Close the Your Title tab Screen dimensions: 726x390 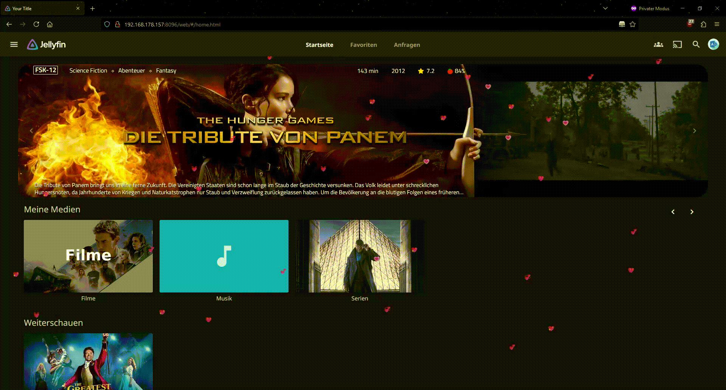click(78, 8)
